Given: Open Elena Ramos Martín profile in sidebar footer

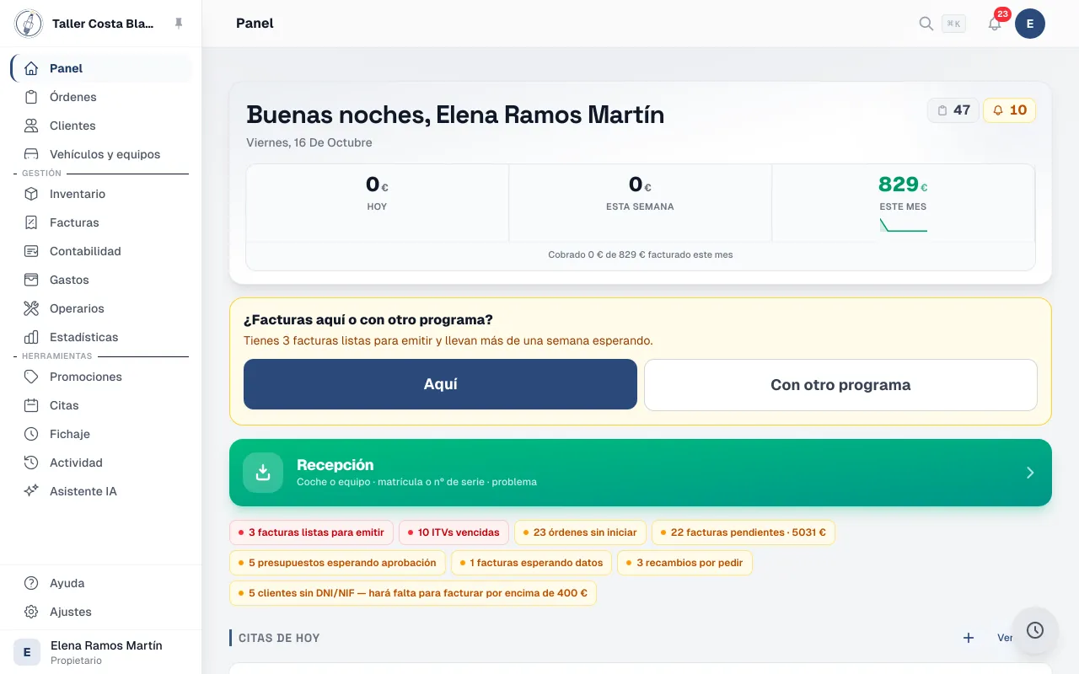Looking at the screenshot, I should 101,652.
